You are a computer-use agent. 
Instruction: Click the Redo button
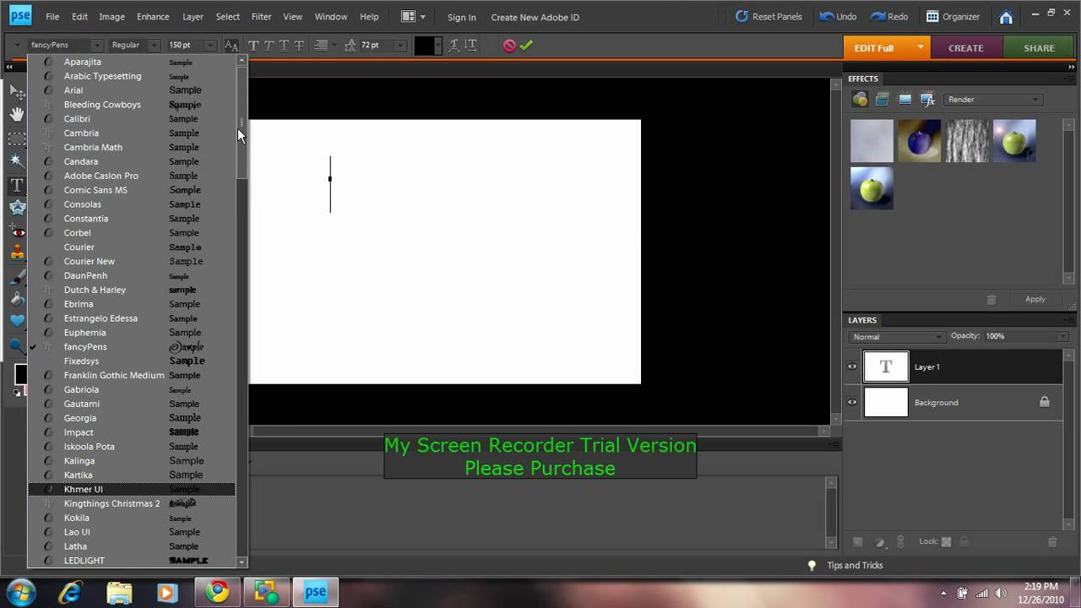(x=889, y=17)
